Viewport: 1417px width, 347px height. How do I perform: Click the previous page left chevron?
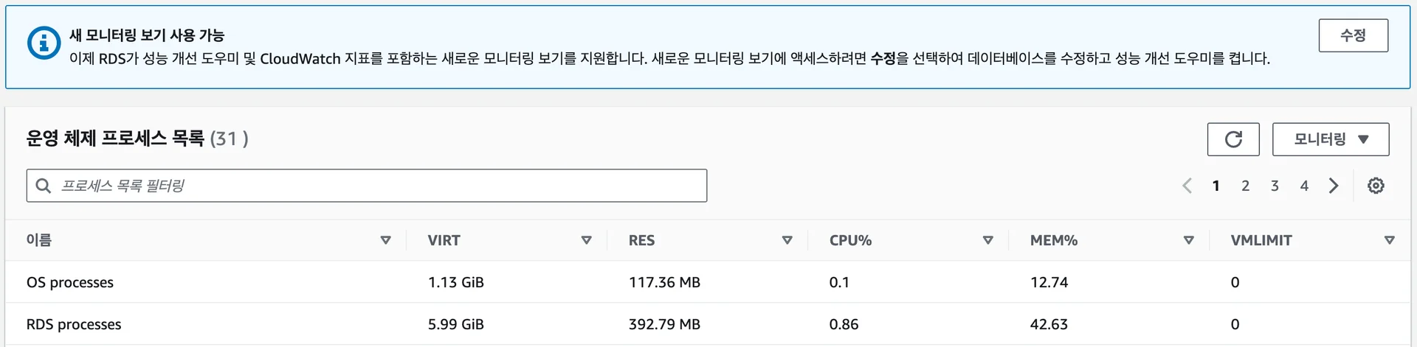pyautogui.click(x=1187, y=186)
